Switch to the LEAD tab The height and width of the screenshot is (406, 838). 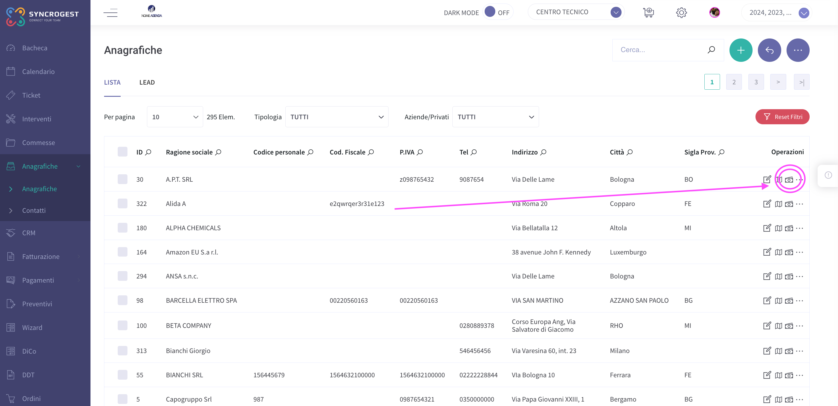[147, 82]
